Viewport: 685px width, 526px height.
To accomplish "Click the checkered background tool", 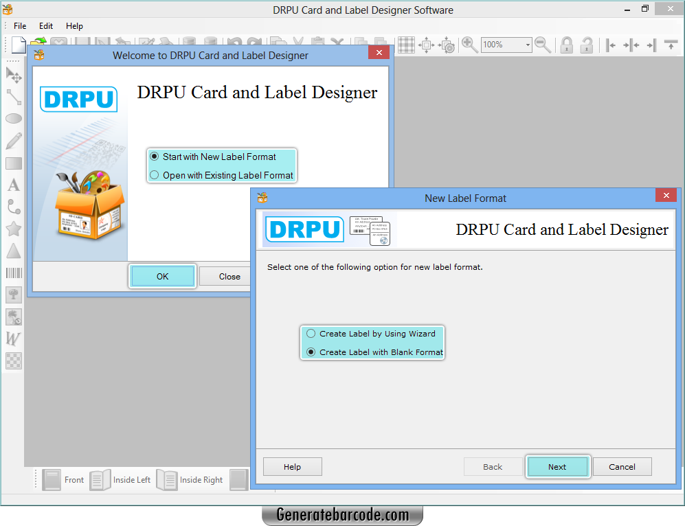I will [x=14, y=361].
